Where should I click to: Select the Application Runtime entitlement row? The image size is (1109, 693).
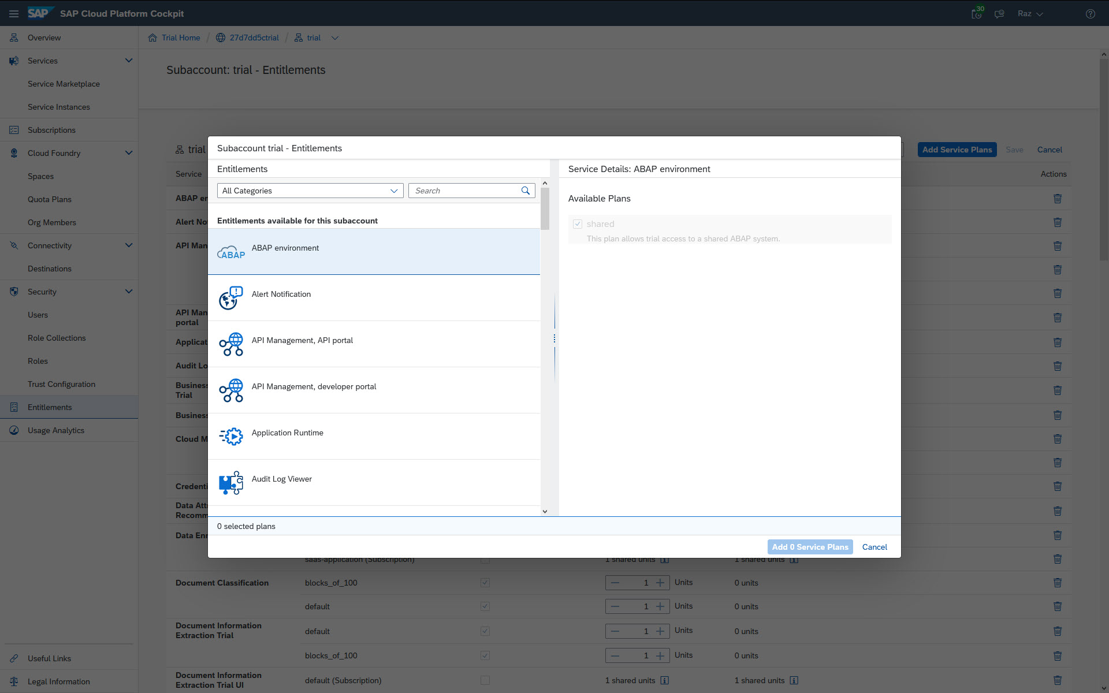tap(374, 437)
